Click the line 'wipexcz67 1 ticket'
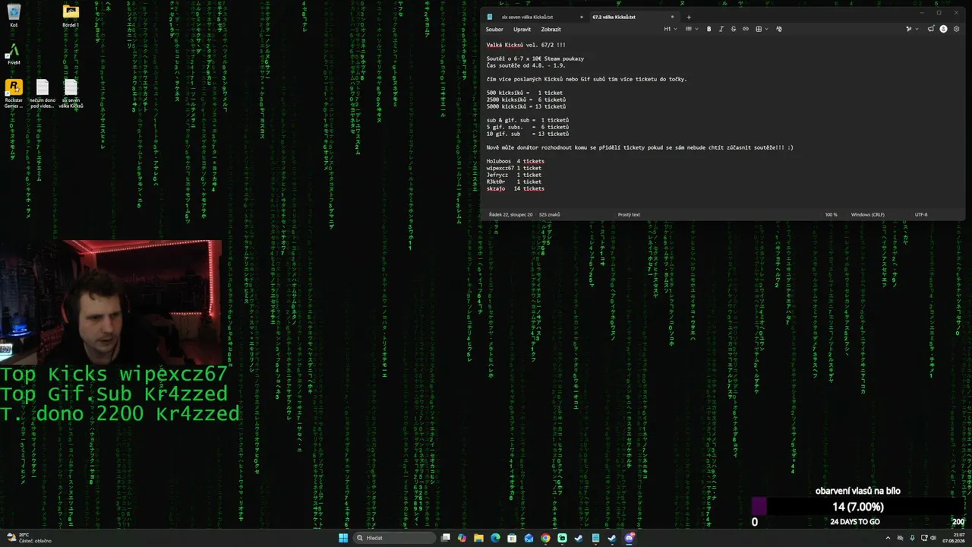The image size is (972, 547). point(514,168)
